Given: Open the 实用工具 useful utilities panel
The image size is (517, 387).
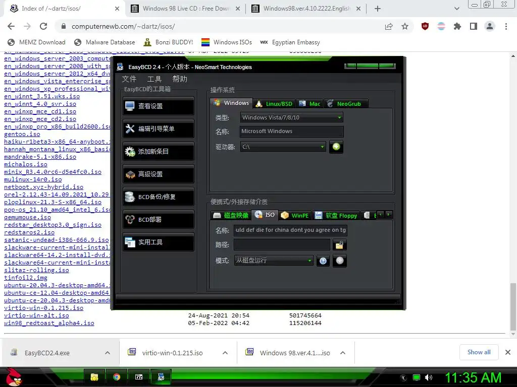Looking at the screenshot, I should 158,242.
